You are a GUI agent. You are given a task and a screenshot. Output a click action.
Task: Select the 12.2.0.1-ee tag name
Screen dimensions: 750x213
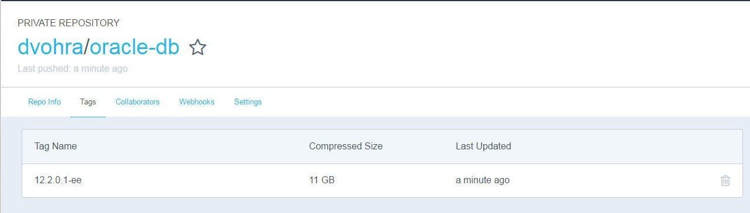tap(58, 180)
